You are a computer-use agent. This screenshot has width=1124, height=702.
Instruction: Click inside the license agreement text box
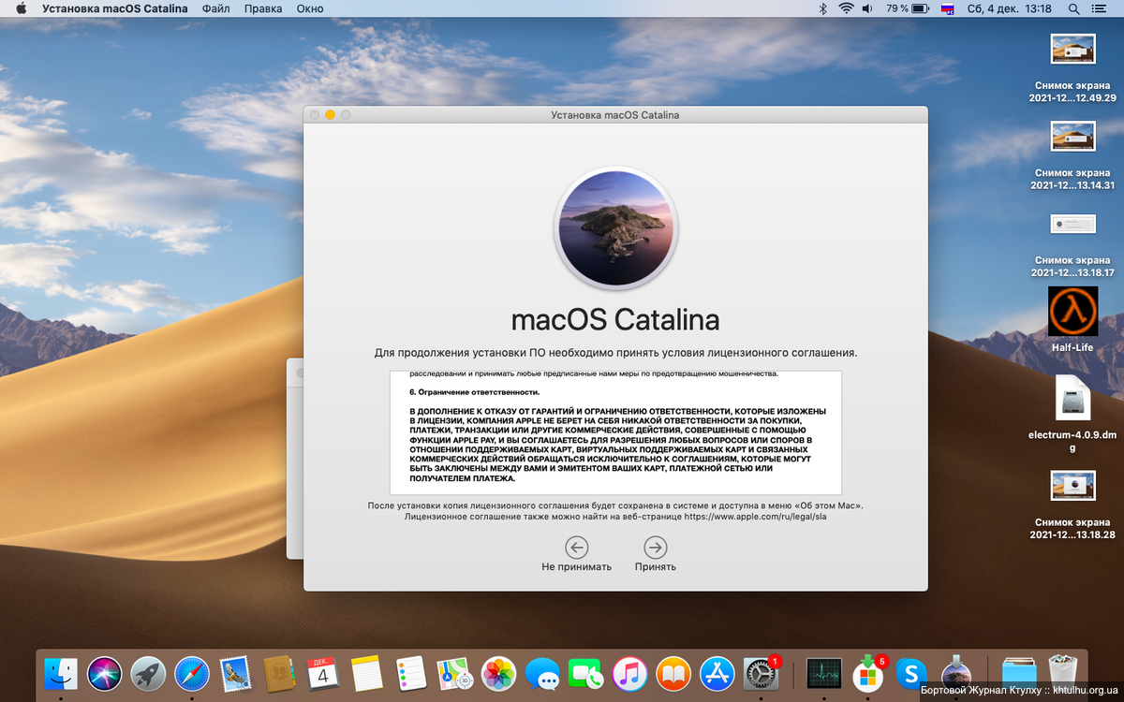pyautogui.click(x=615, y=432)
